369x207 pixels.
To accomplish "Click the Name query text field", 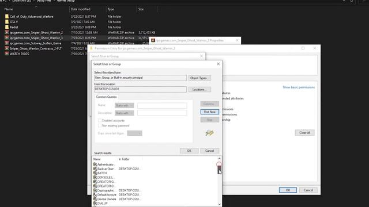I will [162, 105].
